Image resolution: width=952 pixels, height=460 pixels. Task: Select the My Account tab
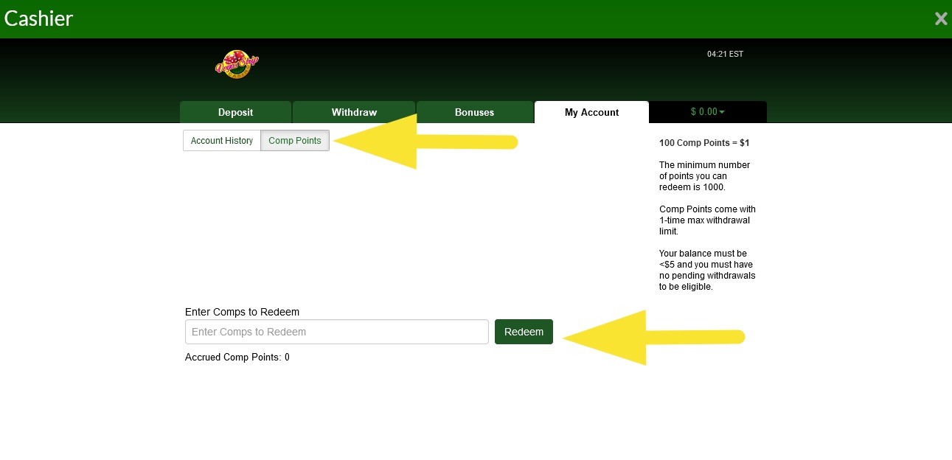(x=591, y=112)
